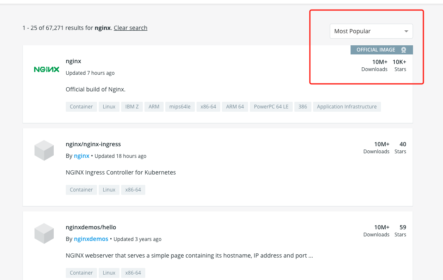The image size is (443, 280).
Task: Open the Most Popular sort dropdown
Action: point(371,31)
